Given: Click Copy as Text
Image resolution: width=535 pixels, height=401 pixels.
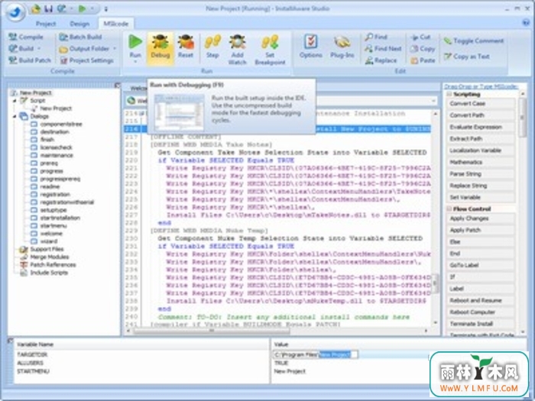Looking at the screenshot, I should click(467, 57).
